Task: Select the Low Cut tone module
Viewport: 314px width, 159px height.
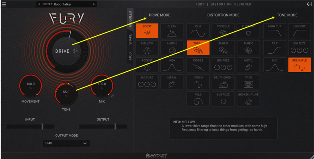Action: (x=299, y=31)
